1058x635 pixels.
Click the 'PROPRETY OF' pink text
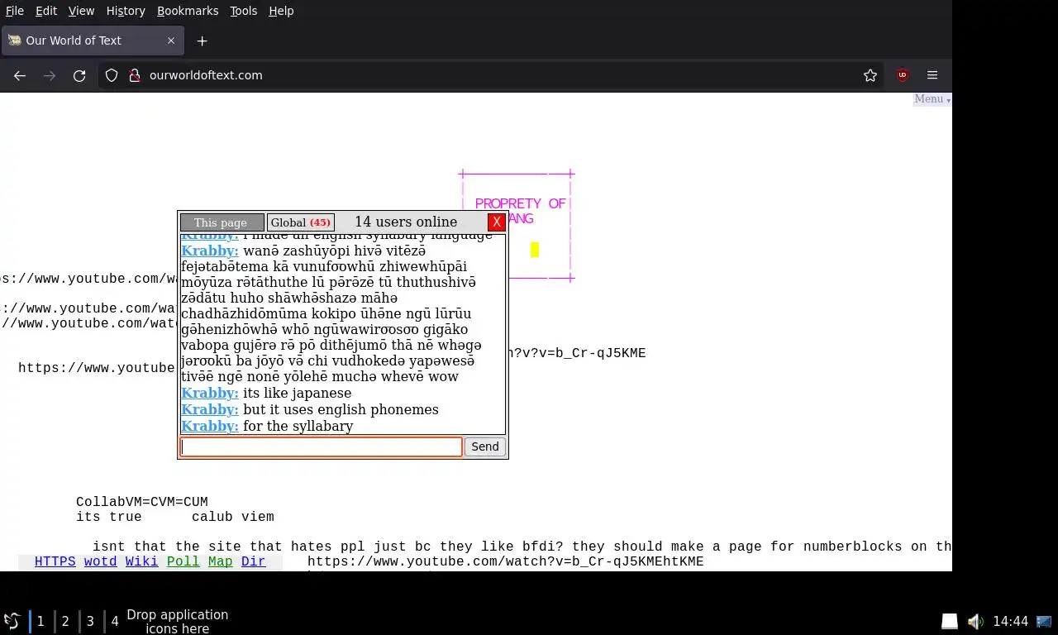click(520, 203)
